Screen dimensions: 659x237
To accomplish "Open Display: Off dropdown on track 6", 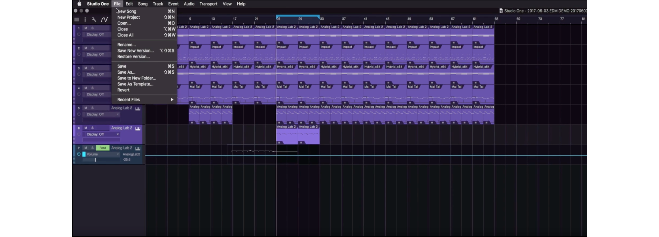I will pos(101,134).
